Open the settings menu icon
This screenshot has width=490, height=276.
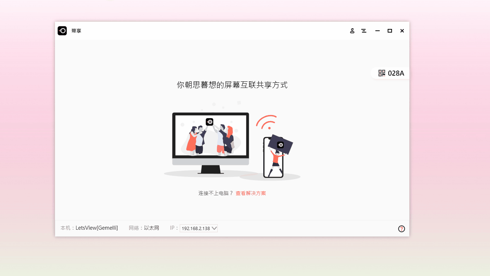pos(364,31)
